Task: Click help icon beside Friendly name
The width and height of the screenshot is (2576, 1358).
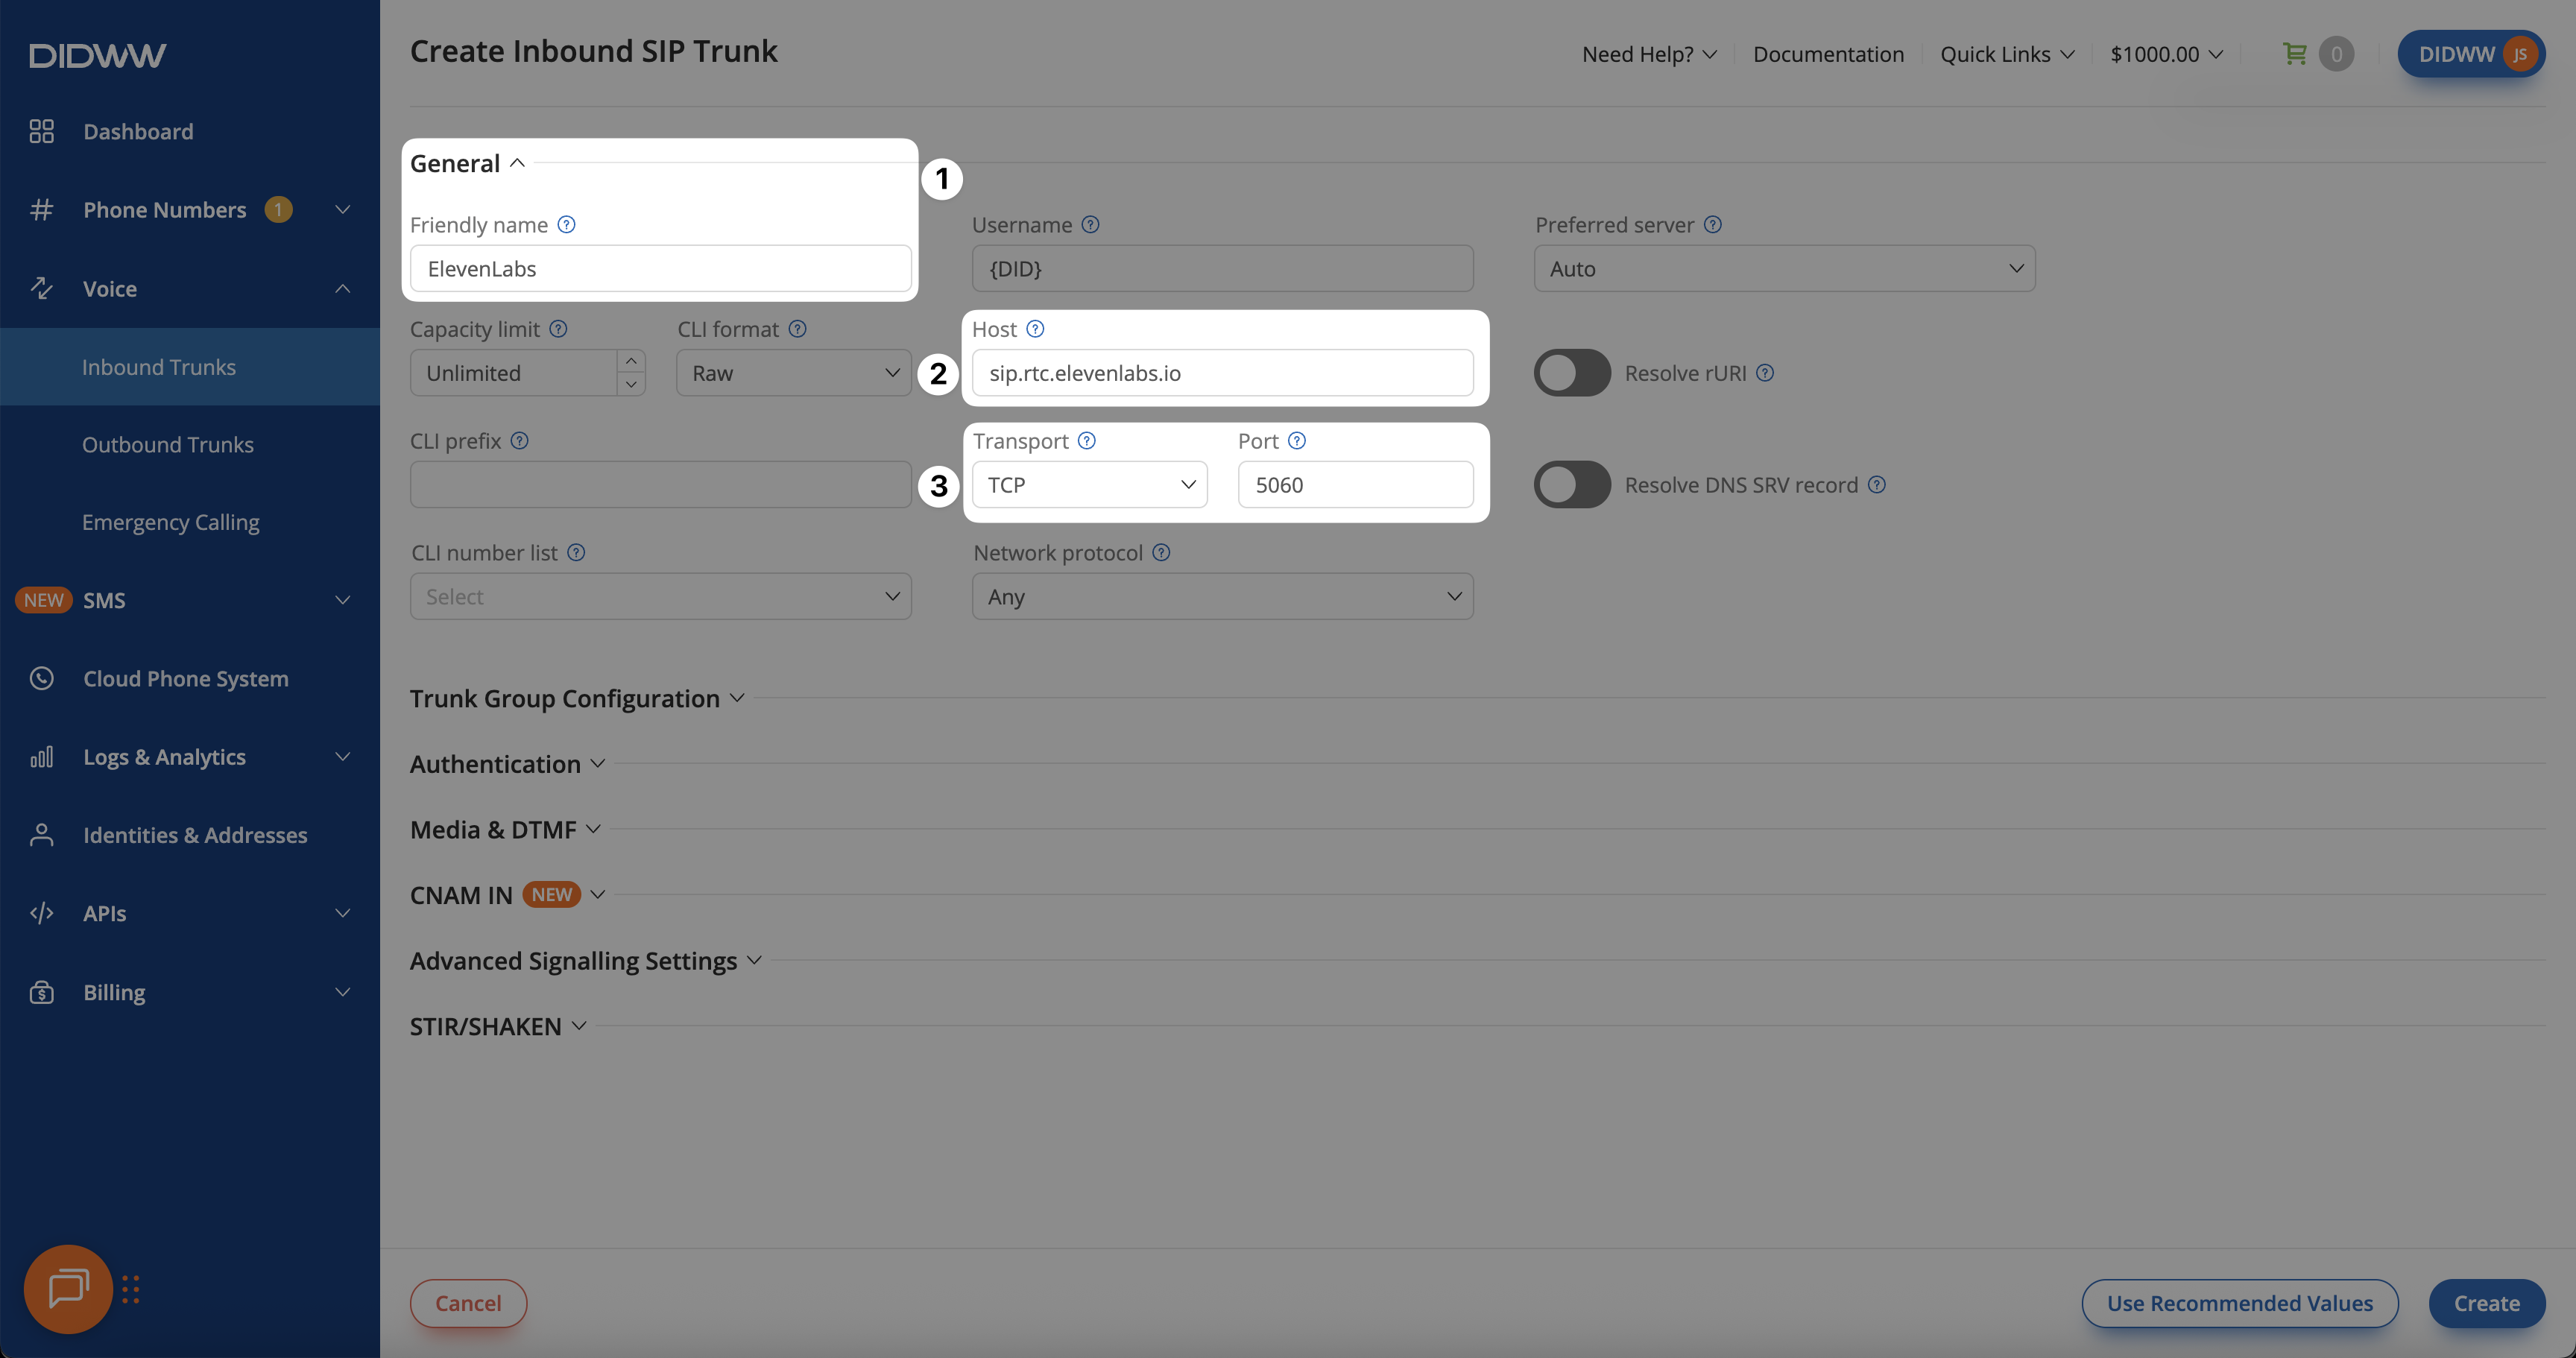Action: click(566, 225)
